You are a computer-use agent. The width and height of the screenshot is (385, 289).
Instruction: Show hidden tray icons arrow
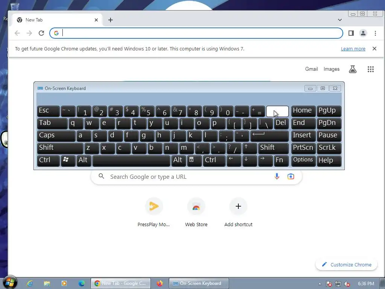tap(320, 284)
